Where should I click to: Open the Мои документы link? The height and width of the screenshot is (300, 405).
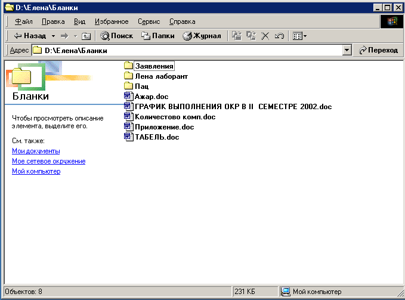point(36,151)
